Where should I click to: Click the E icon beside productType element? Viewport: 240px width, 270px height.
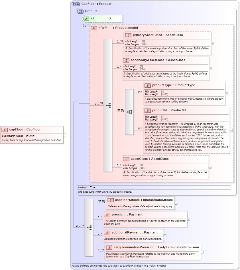(x=148, y=85)
